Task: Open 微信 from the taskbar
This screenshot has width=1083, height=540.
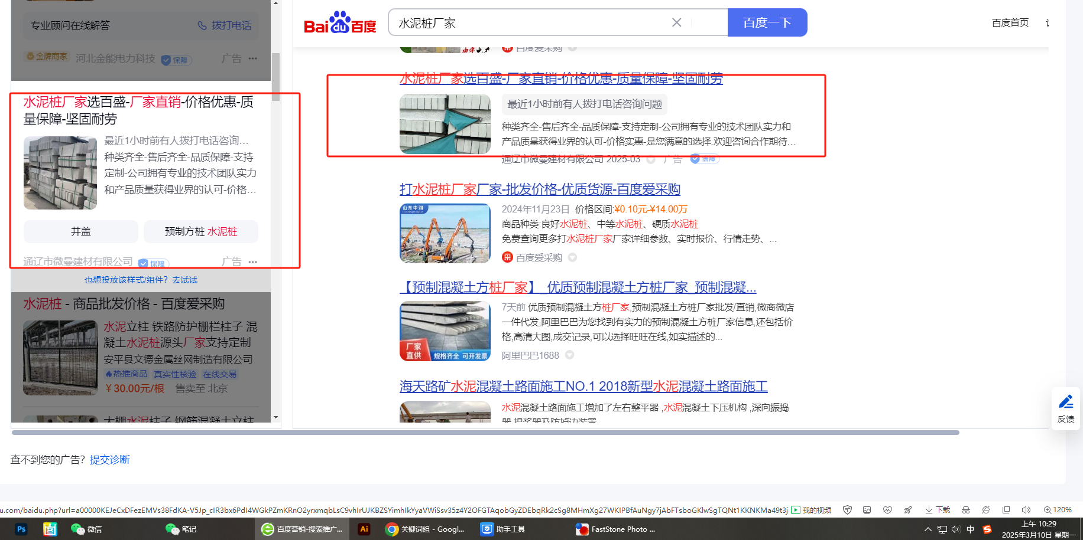Action: [86, 529]
